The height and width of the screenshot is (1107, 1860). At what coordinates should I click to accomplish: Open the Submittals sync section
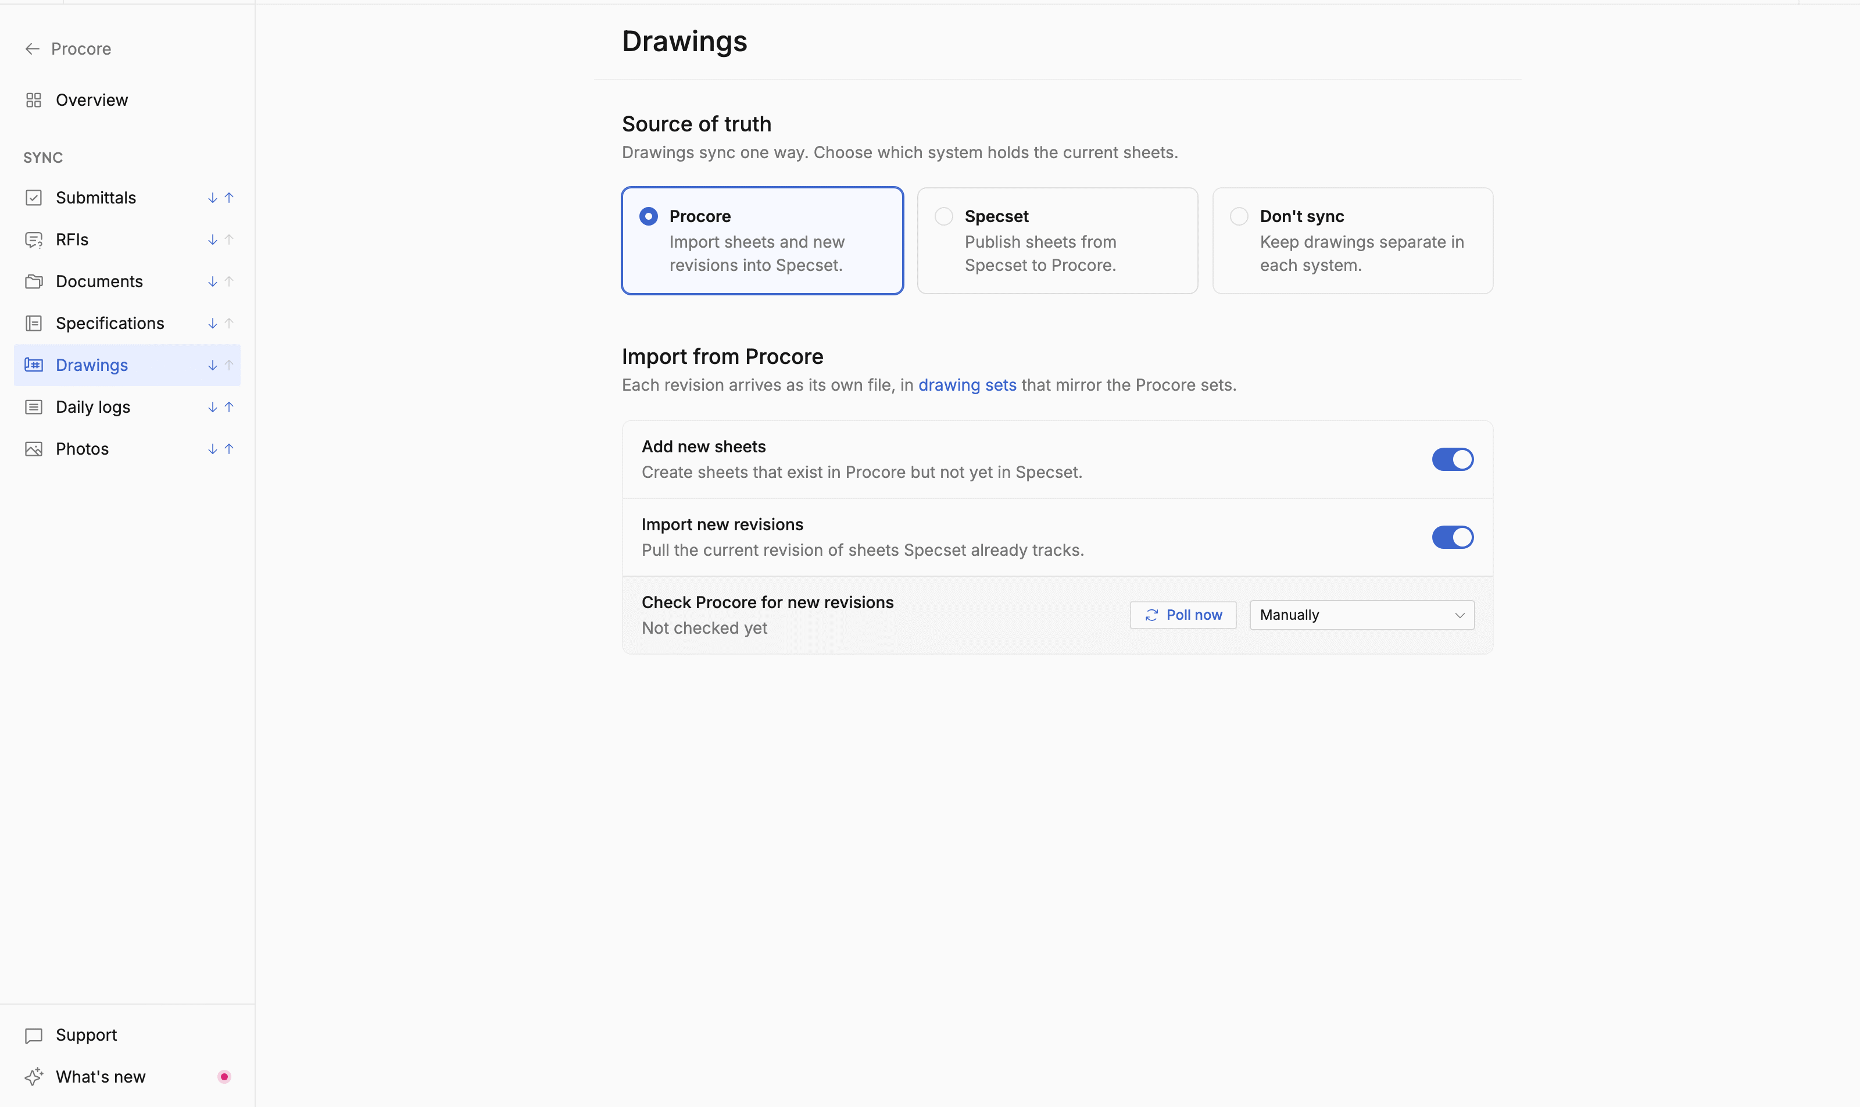tap(127, 198)
